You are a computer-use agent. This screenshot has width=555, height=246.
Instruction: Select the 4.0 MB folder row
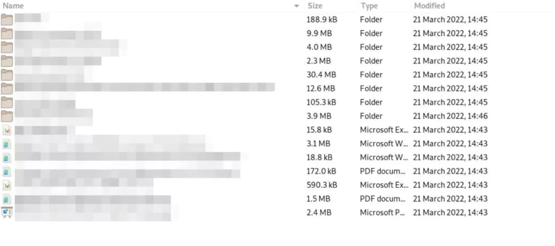coord(248,47)
